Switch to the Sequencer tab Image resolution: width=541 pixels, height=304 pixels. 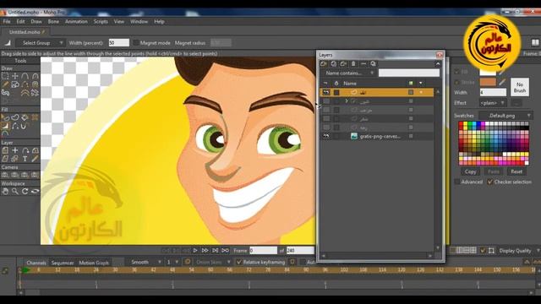point(63,263)
